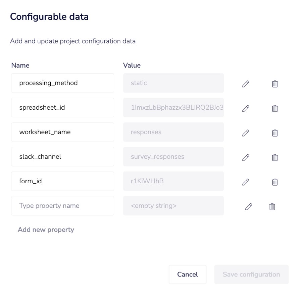Delete the form_id property
The height and width of the screenshot is (294, 301).
(x=274, y=182)
